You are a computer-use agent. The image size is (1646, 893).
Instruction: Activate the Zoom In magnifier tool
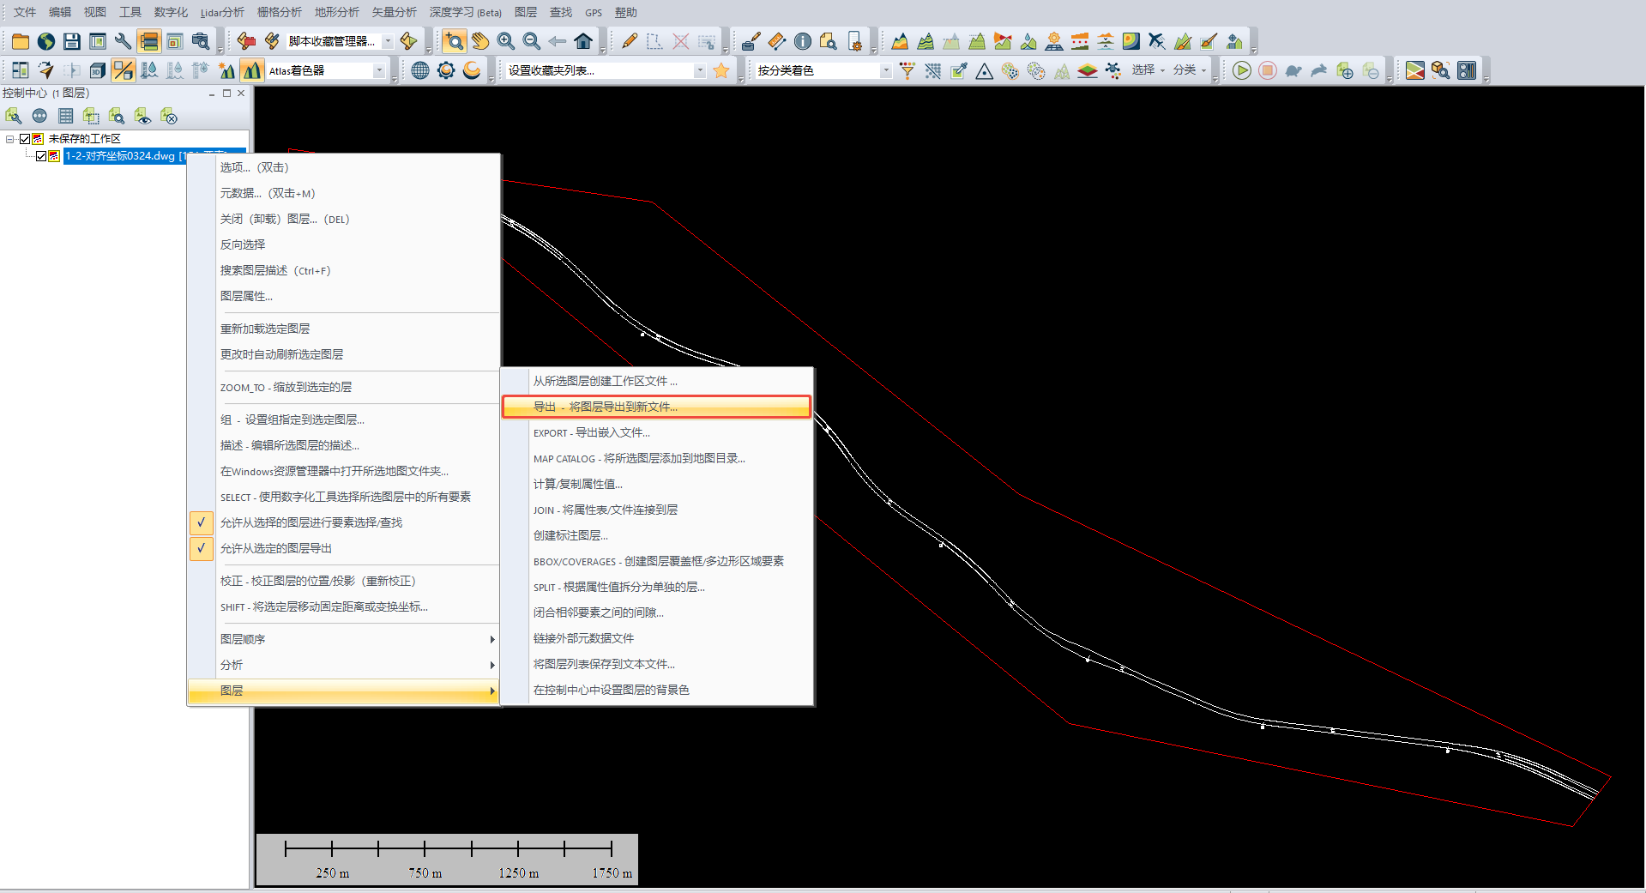pos(505,40)
